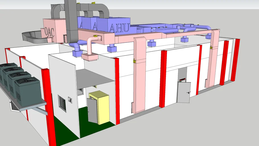Select the red column right of yellow cabinet
Screen dimensions: 259x146
tap(116, 91)
